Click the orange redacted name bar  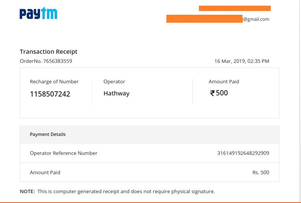(x=234, y=8)
